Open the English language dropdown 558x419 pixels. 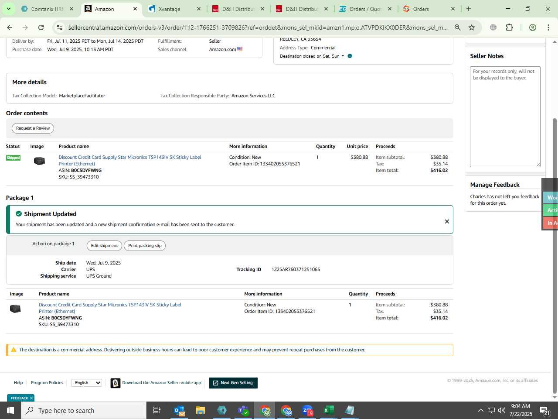(x=86, y=383)
